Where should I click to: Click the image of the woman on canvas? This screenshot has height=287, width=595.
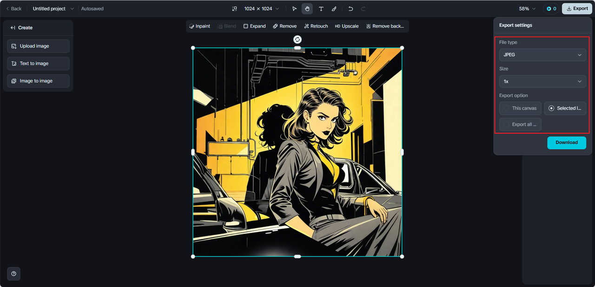coord(297,152)
